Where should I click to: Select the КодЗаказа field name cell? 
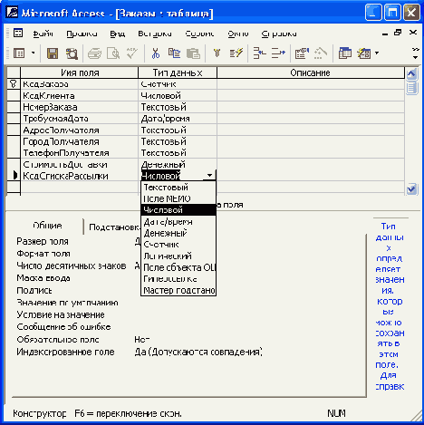79,84
